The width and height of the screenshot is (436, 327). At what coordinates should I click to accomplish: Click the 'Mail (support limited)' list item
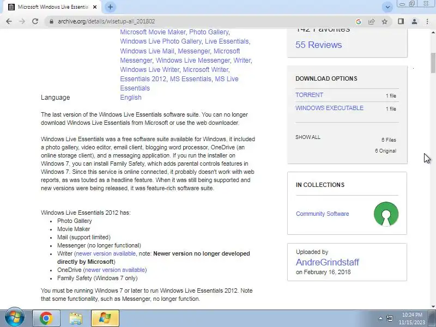click(x=84, y=237)
